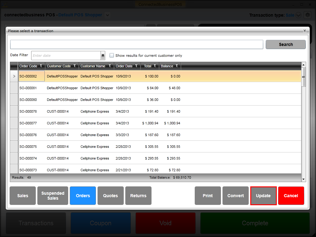The width and height of the screenshot is (316, 237).
Task: Show the Returns tab
Action: pos(138,196)
